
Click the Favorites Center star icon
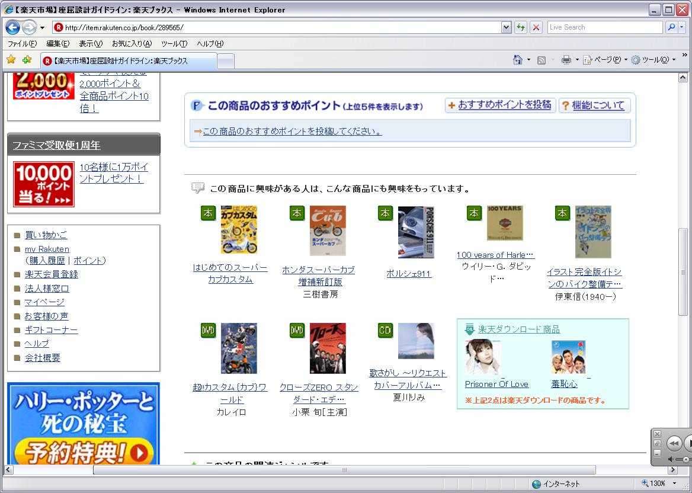tap(11, 60)
